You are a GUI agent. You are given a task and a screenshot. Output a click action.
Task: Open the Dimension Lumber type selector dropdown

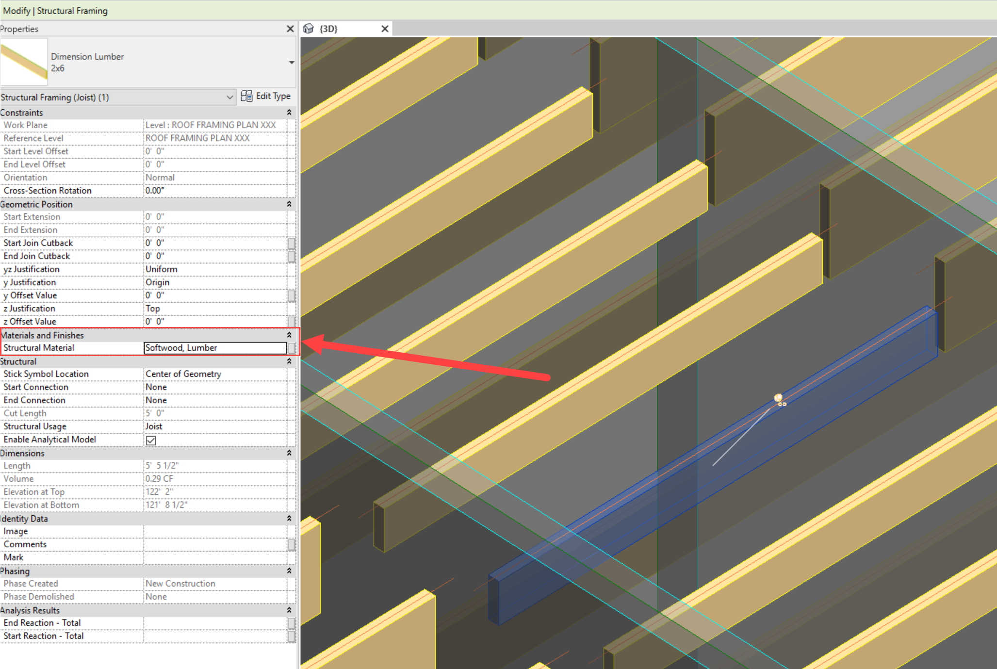(x=291, y=63)
